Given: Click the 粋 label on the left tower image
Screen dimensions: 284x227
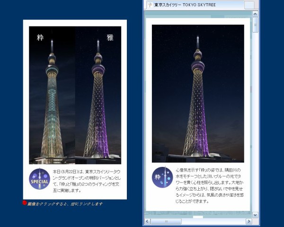Looking at the screenshot, I should (40, 38).
